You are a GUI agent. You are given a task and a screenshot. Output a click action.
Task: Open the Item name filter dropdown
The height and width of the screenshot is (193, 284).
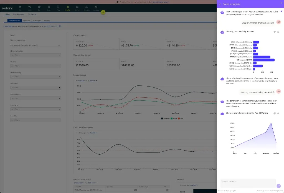point(36,109)
